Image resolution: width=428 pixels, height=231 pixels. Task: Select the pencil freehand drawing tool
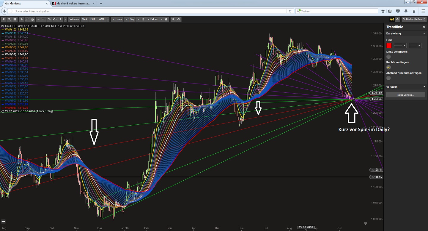49,19
